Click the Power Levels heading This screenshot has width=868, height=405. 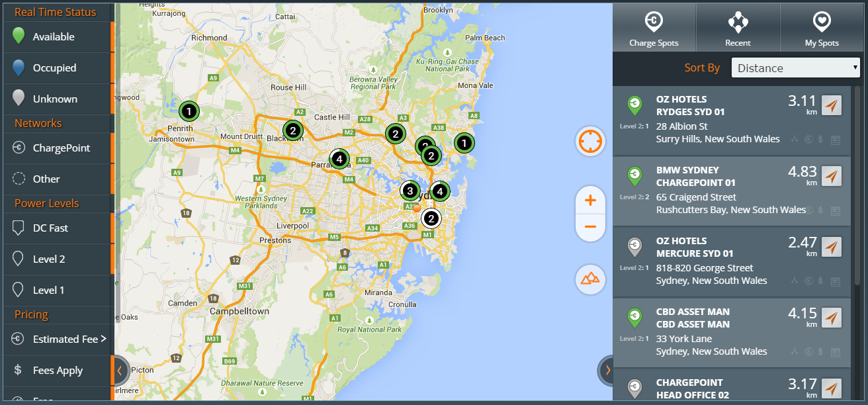(x=47, y=203)
